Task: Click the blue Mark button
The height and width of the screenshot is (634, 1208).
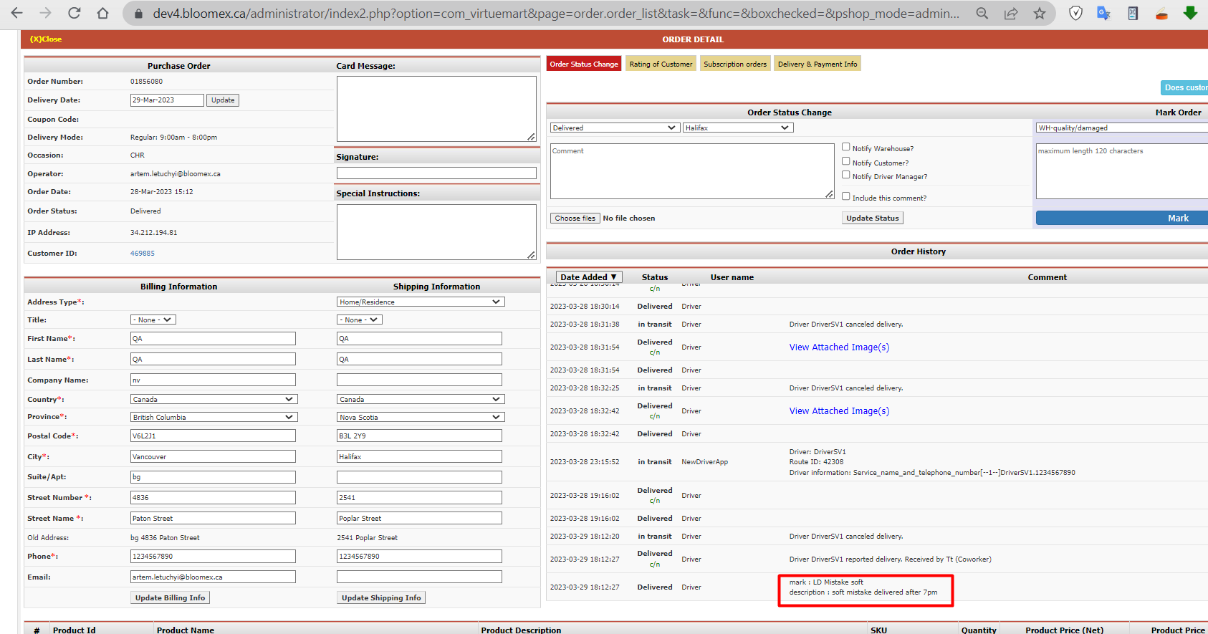Action: click(x=1122, y=218)
